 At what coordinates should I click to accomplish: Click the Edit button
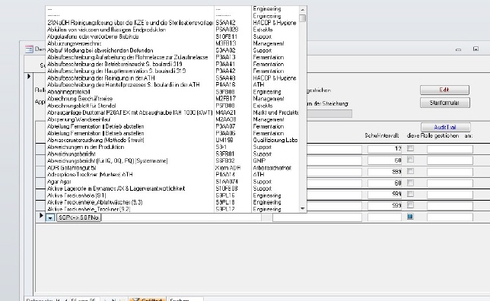pos(444,90)
